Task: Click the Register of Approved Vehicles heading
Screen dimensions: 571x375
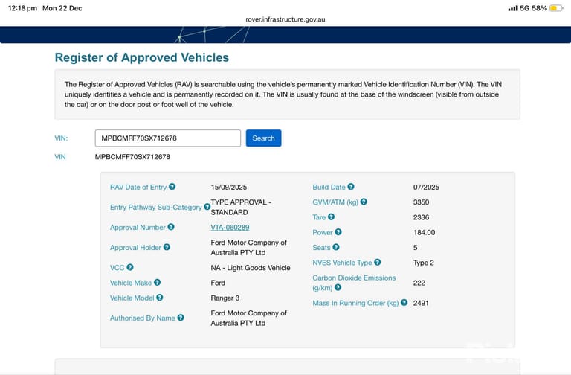Action: pos(142,57)
